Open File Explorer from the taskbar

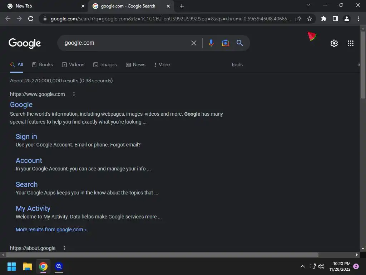tap(27, 266)
